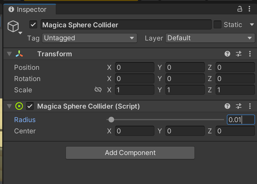Click the Scale X field
Image resolution: width=257 pixels, height=184 pixels.
[135, 90]
